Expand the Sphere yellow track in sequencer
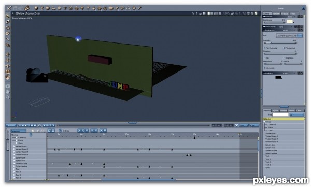This screenshot has height=187, width=311. [14, 166]
